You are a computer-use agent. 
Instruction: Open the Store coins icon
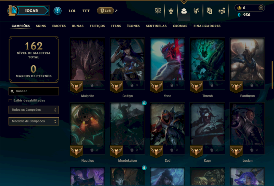(222, 11)
